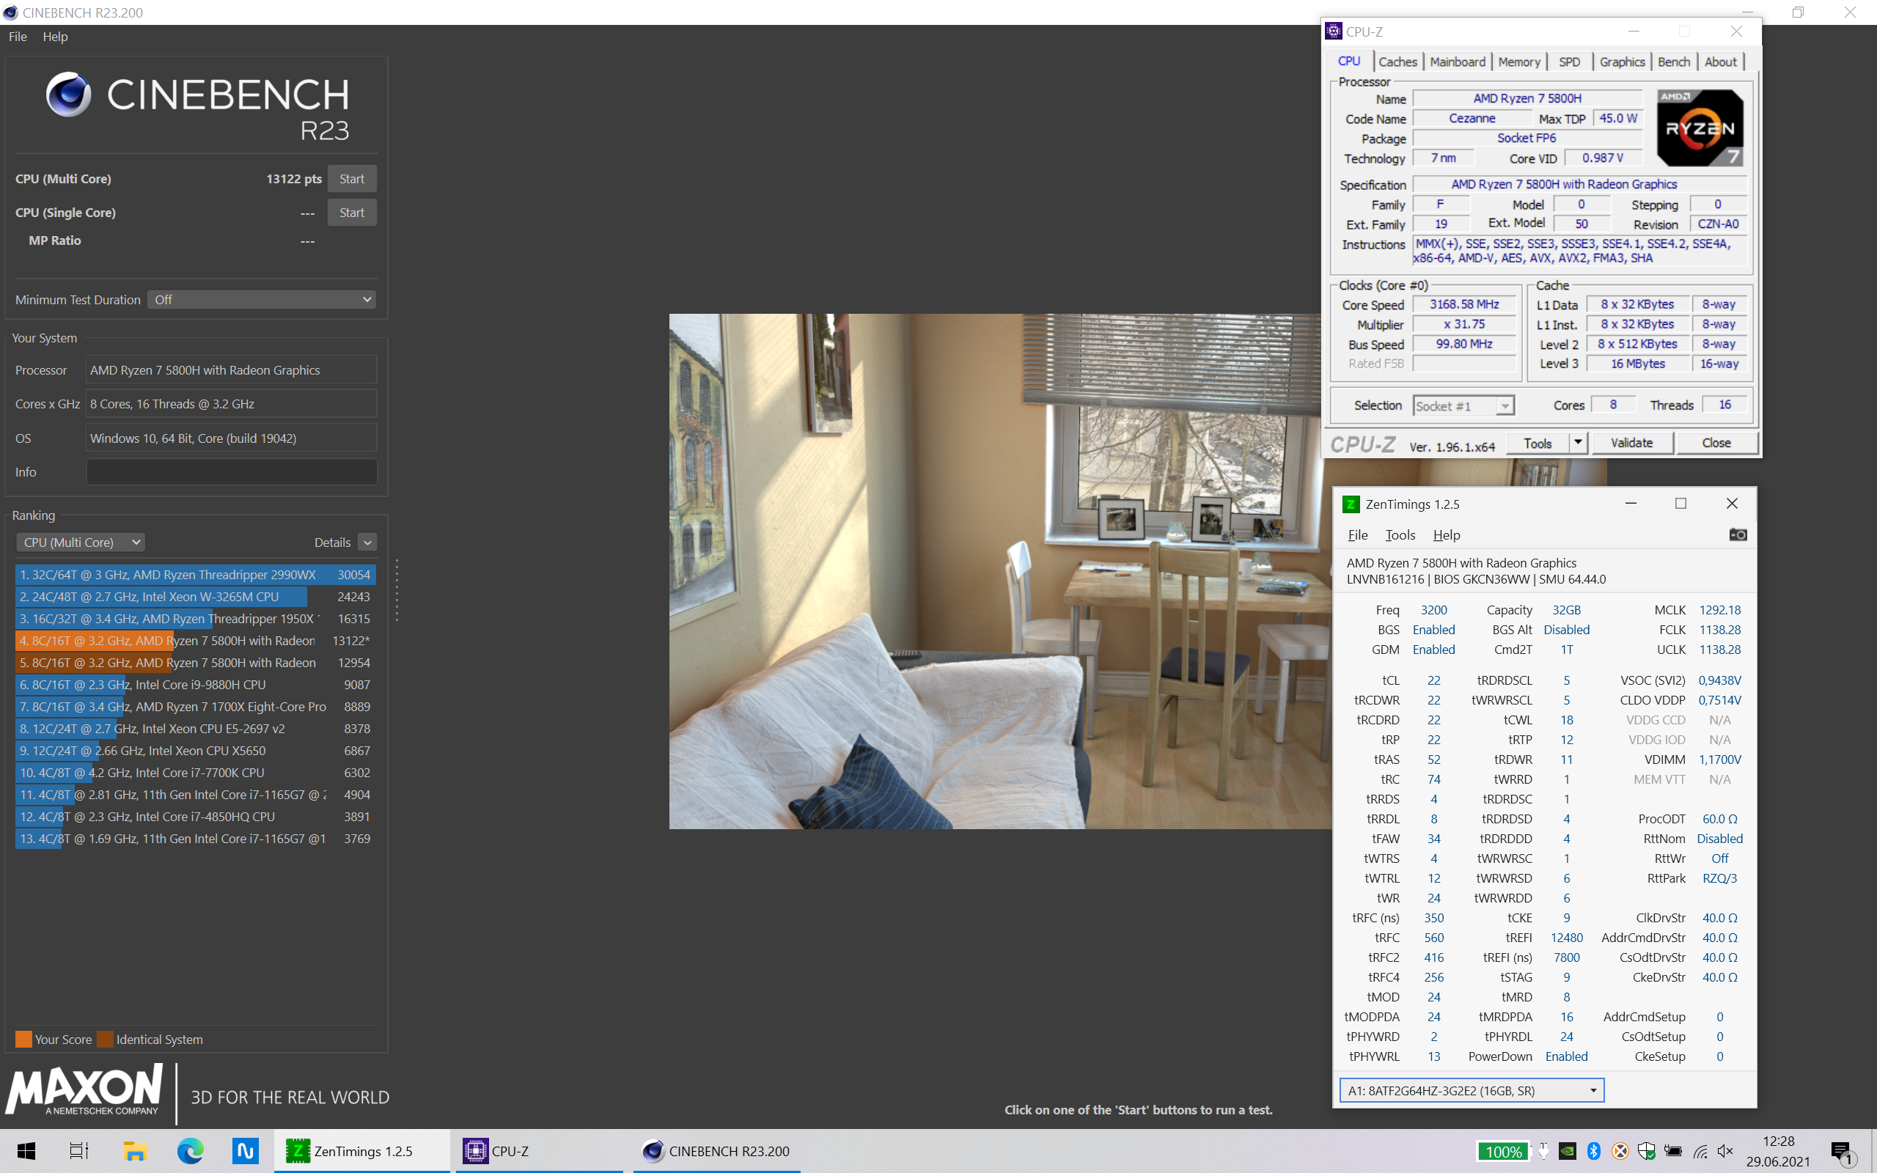Switch to the Memory tab in CPU-Z

(x=1518, y=62)
